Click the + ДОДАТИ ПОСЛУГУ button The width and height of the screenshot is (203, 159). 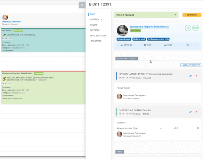(x=191, y=65)
